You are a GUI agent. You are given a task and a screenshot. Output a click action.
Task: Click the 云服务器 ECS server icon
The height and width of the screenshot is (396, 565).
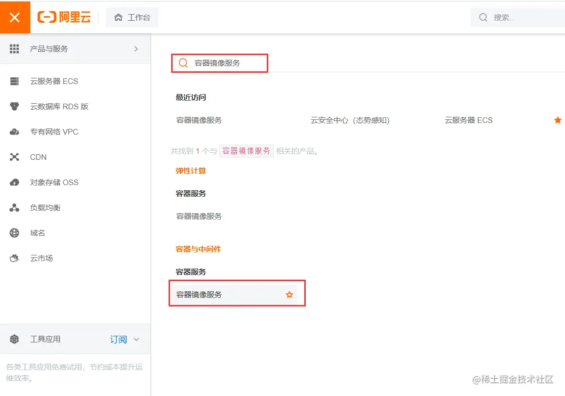(x=14, y=81)
